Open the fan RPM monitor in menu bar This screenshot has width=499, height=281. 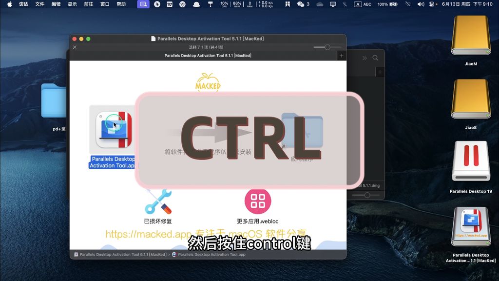(x=250, y=4)
